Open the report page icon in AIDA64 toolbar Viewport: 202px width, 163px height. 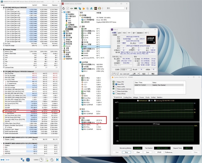click(67, 8)
